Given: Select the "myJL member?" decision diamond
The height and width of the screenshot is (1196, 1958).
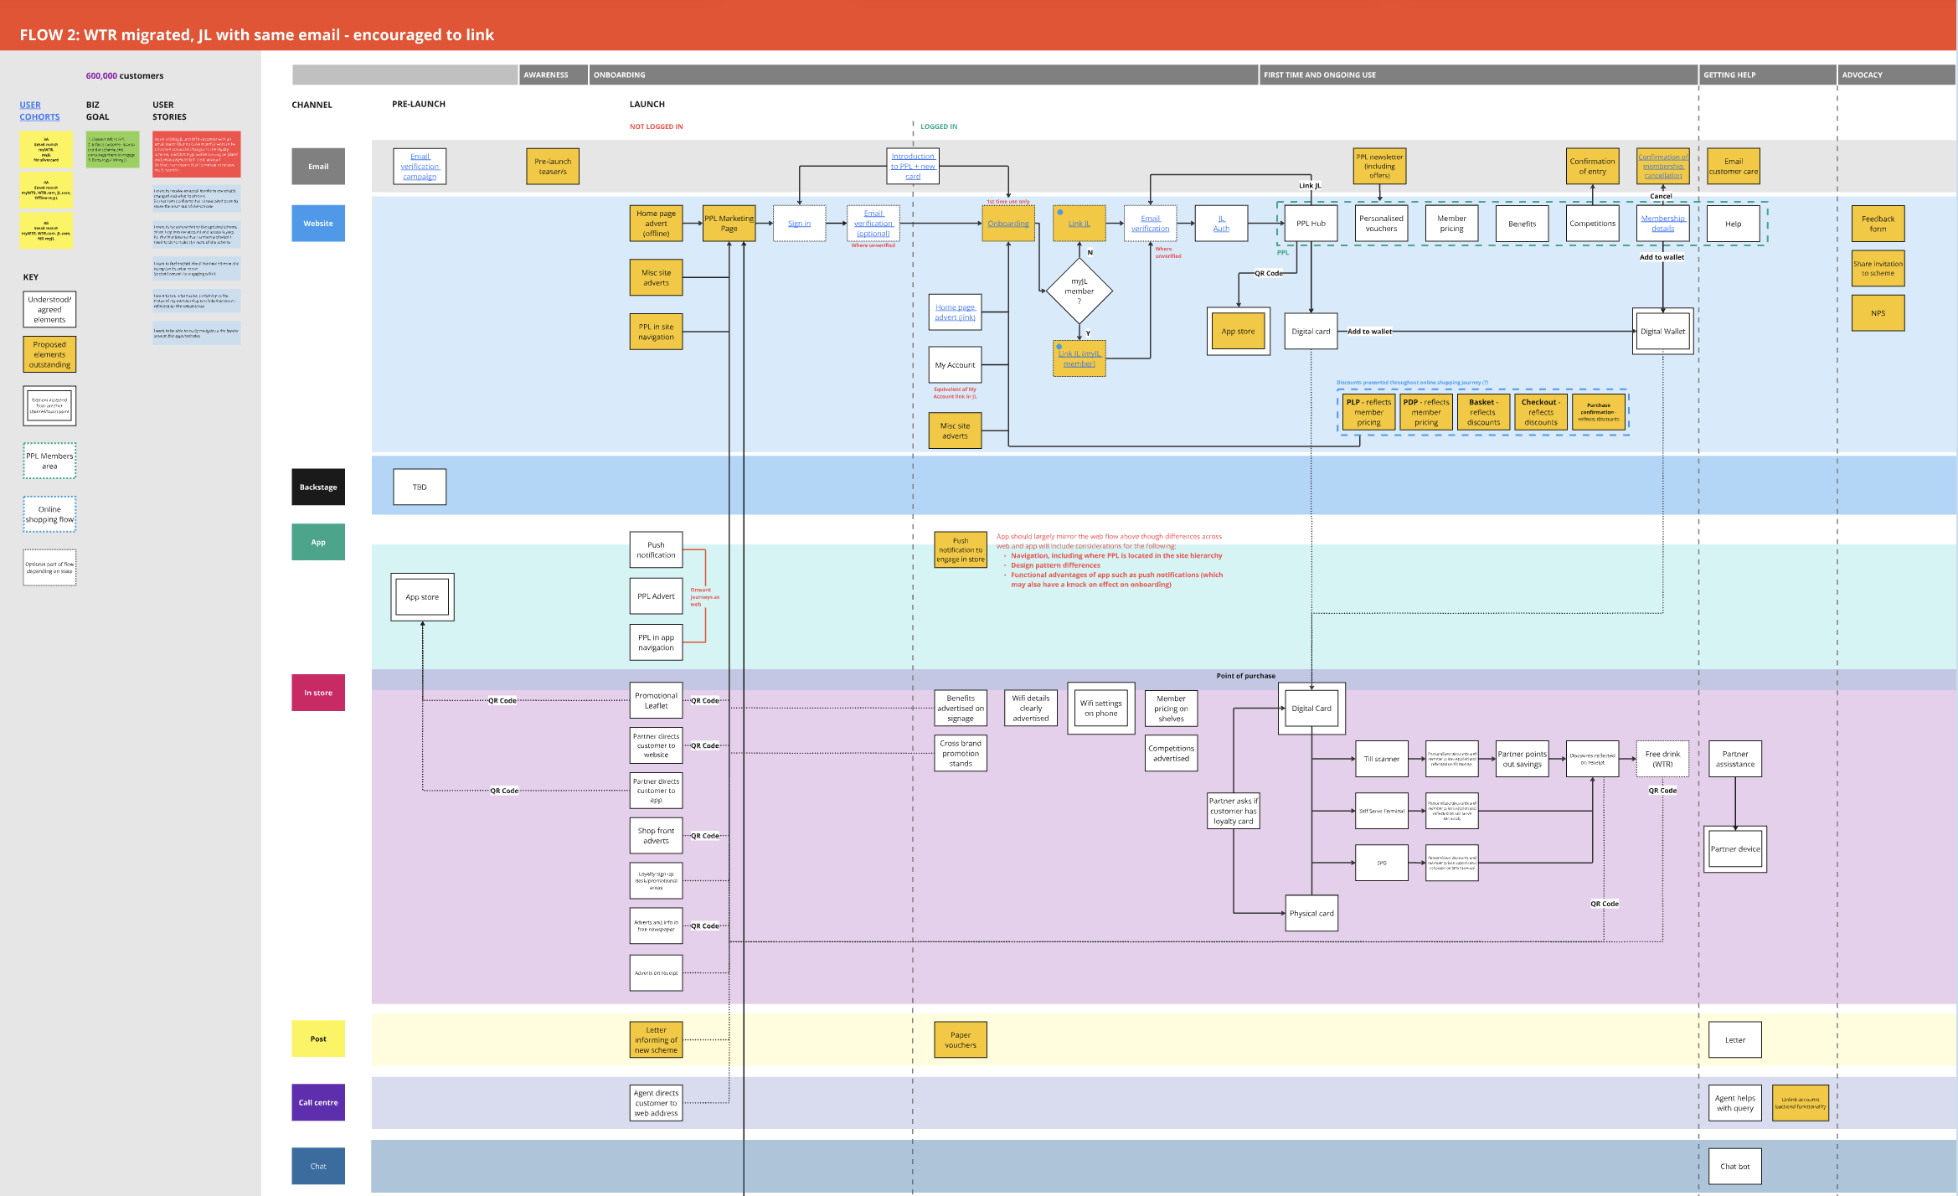Looking at the screenshot, I should [1079, 290].
